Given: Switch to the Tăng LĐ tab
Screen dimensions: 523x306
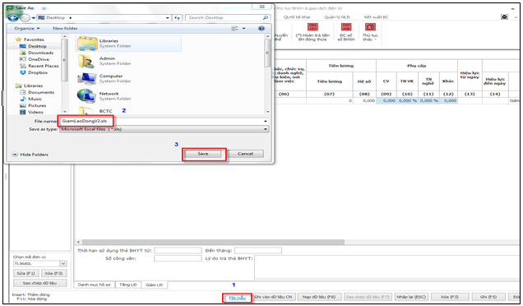Looking at the screenshot, I should [x=128, y=285].
